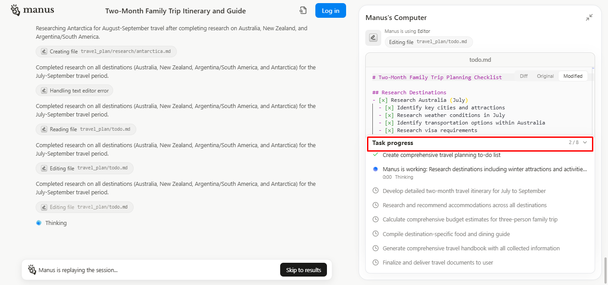Image resolution: width=608 pixels, height=285 pixels.
Task: Click clock icon next to 'Finalize and deliver travel documents'
Action: point(375,262)
